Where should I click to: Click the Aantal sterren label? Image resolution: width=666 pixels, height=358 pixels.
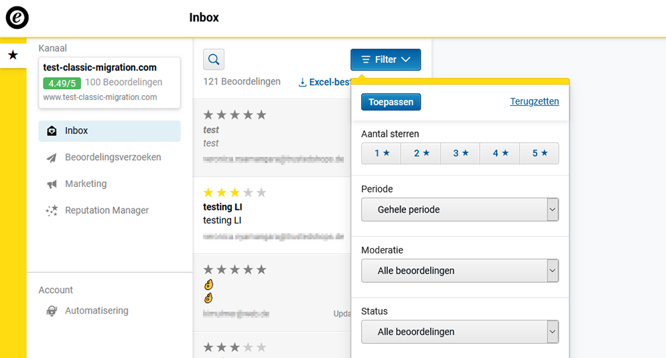click(390, 134)
